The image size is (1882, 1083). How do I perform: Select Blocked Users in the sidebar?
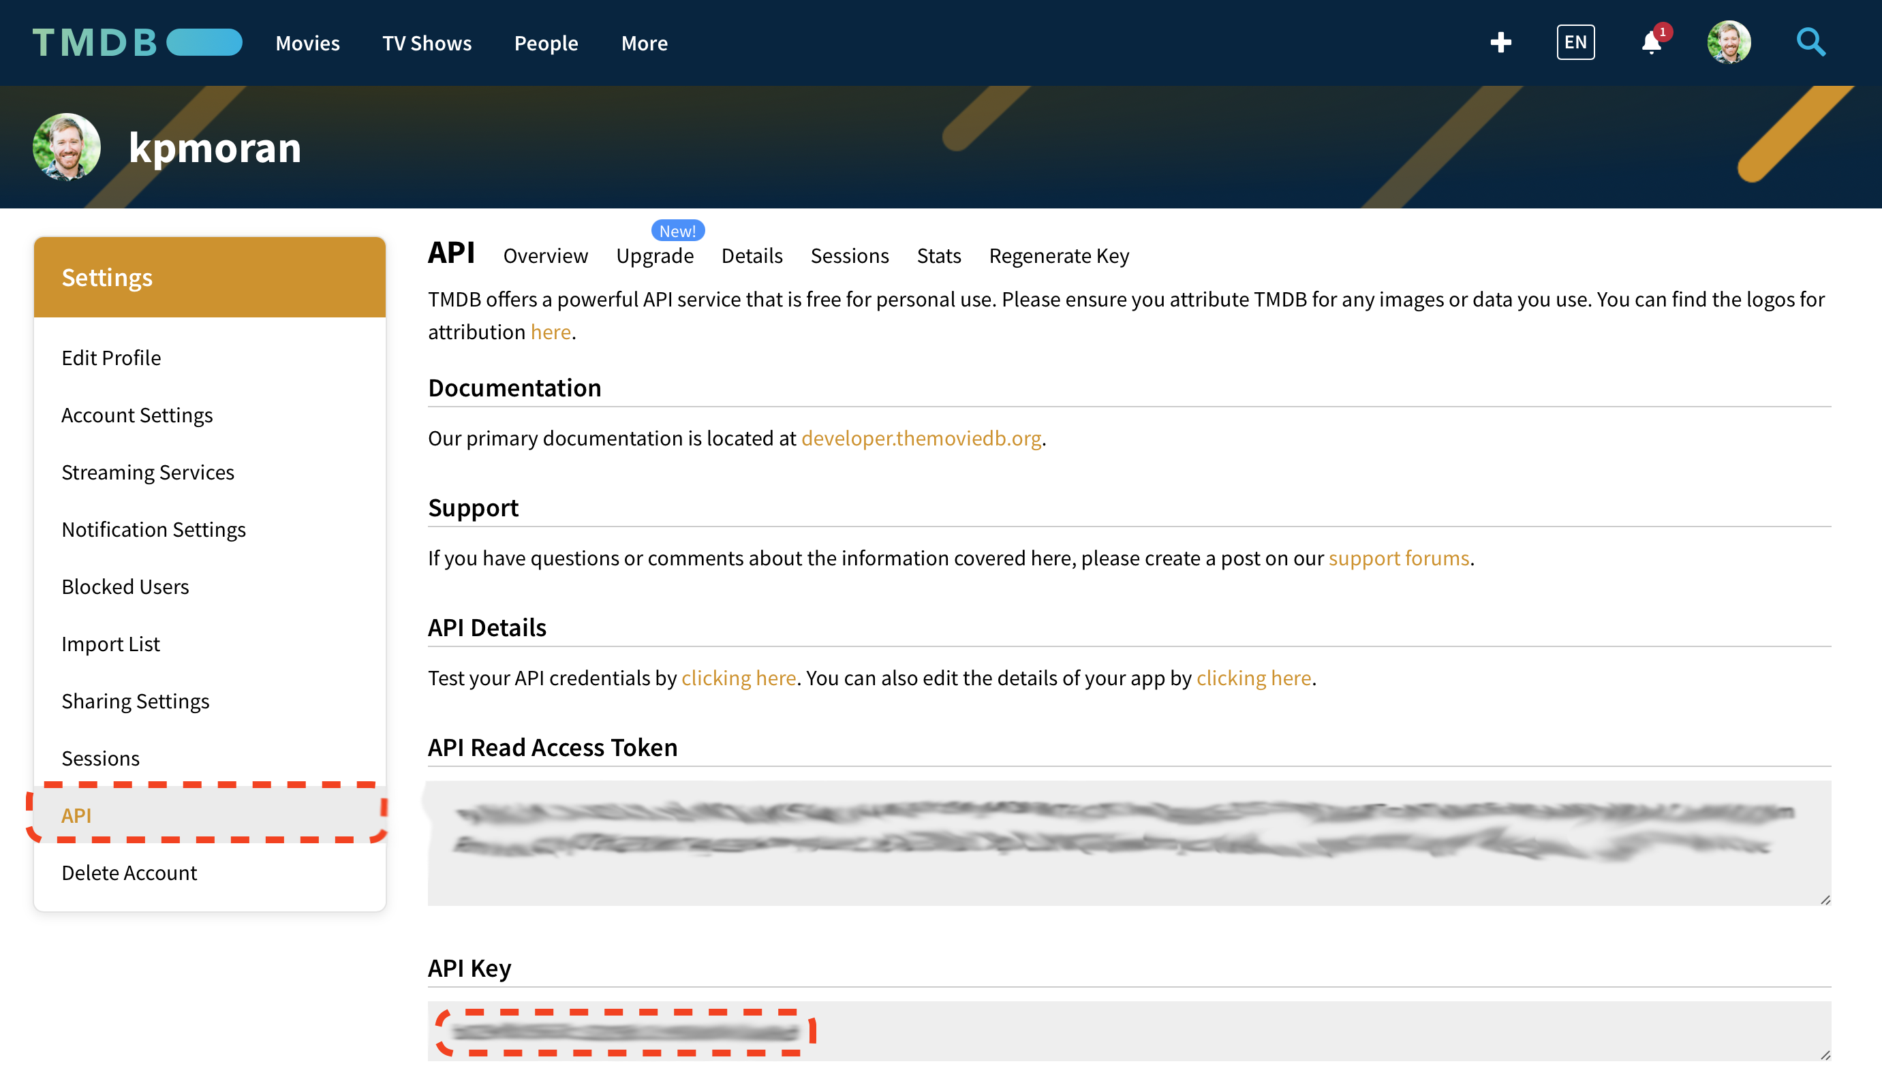point(125,586)
